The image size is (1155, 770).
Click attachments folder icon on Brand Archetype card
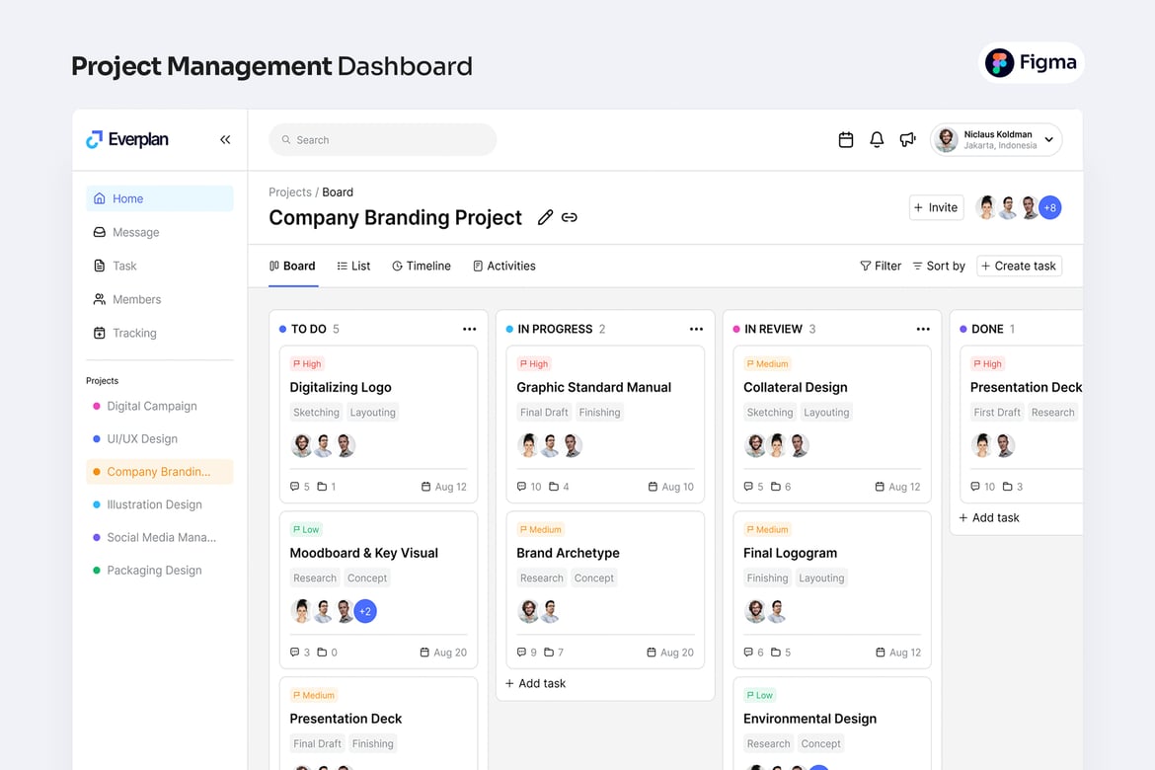pos(549,653)
